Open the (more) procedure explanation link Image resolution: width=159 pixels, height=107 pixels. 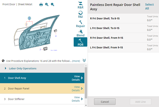click(76, 61)
